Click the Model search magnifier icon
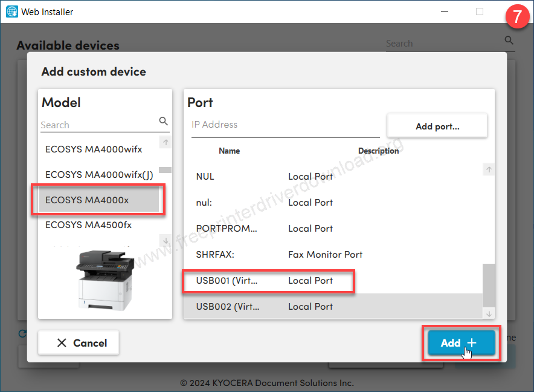This screenshot has width=534, height=392. pyautogui.click(x=164, y=121)
